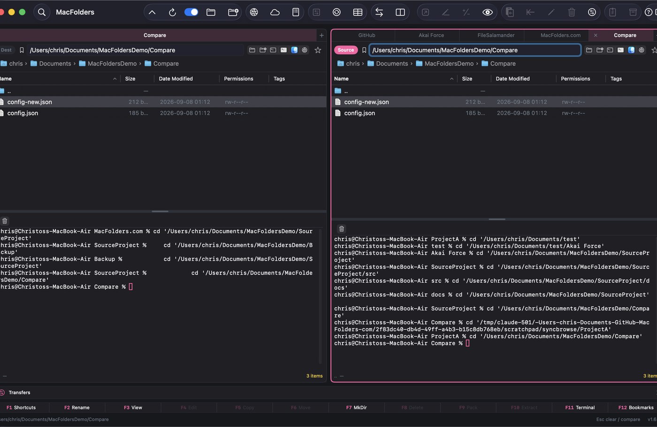The height and width of the screenshot is (427, 657).
Task: Click left pane Finder icon in path bar
Action: point(294,50)
